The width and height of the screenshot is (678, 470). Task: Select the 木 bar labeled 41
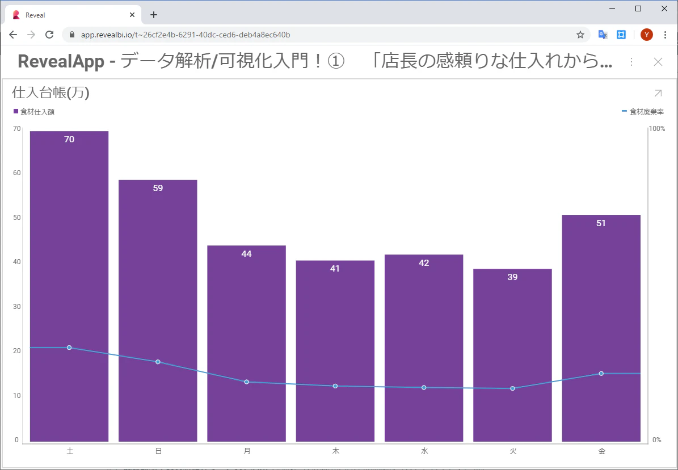coord(335,351)
